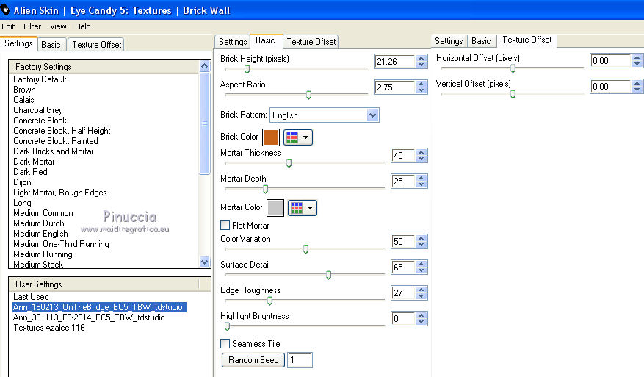
Task: Click the Mortar Thickness slider handle
Action: tap(289, 163)
